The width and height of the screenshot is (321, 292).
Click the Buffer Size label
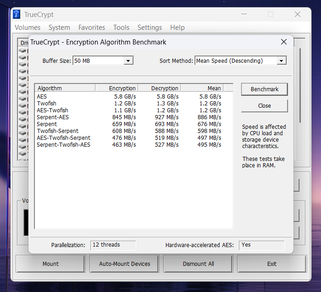point(57,61)
